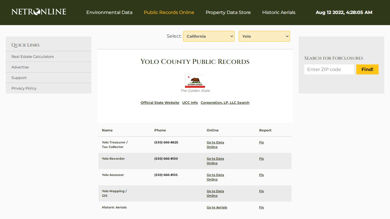Select phone number (530) 666-8135
390x219 pixels.
coord(166,175)
